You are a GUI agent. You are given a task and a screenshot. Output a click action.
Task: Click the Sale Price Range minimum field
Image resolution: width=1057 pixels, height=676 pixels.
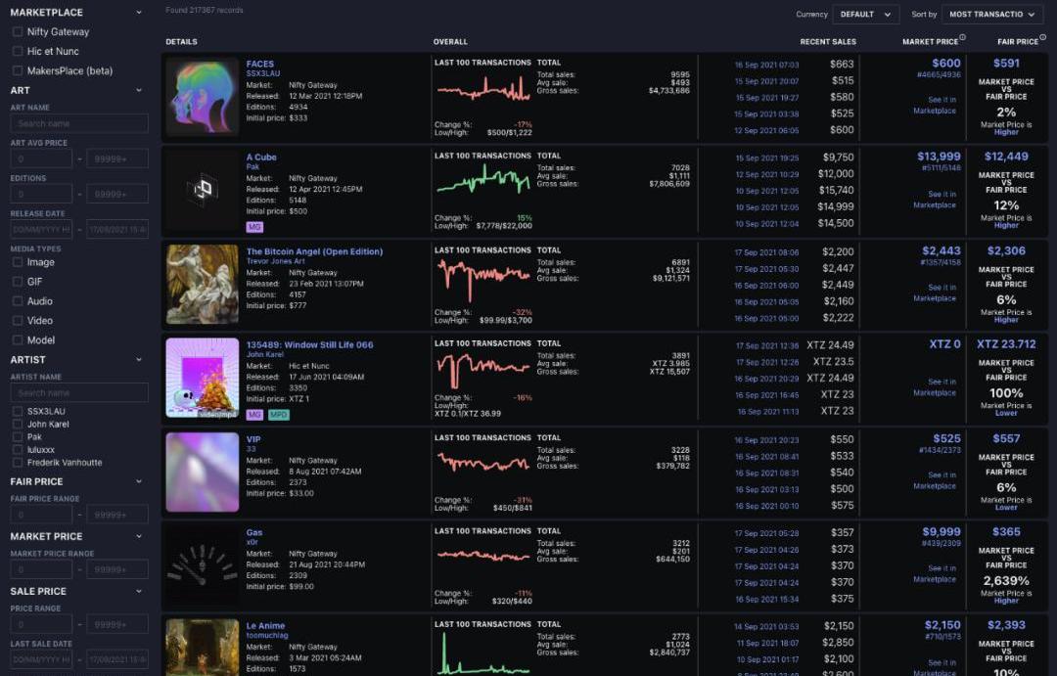tap(41, 624)
